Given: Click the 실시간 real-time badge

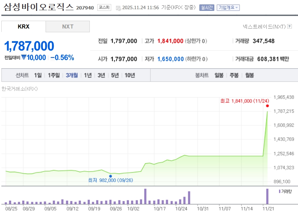Looking at the screenshot, I should coord(206,7).
